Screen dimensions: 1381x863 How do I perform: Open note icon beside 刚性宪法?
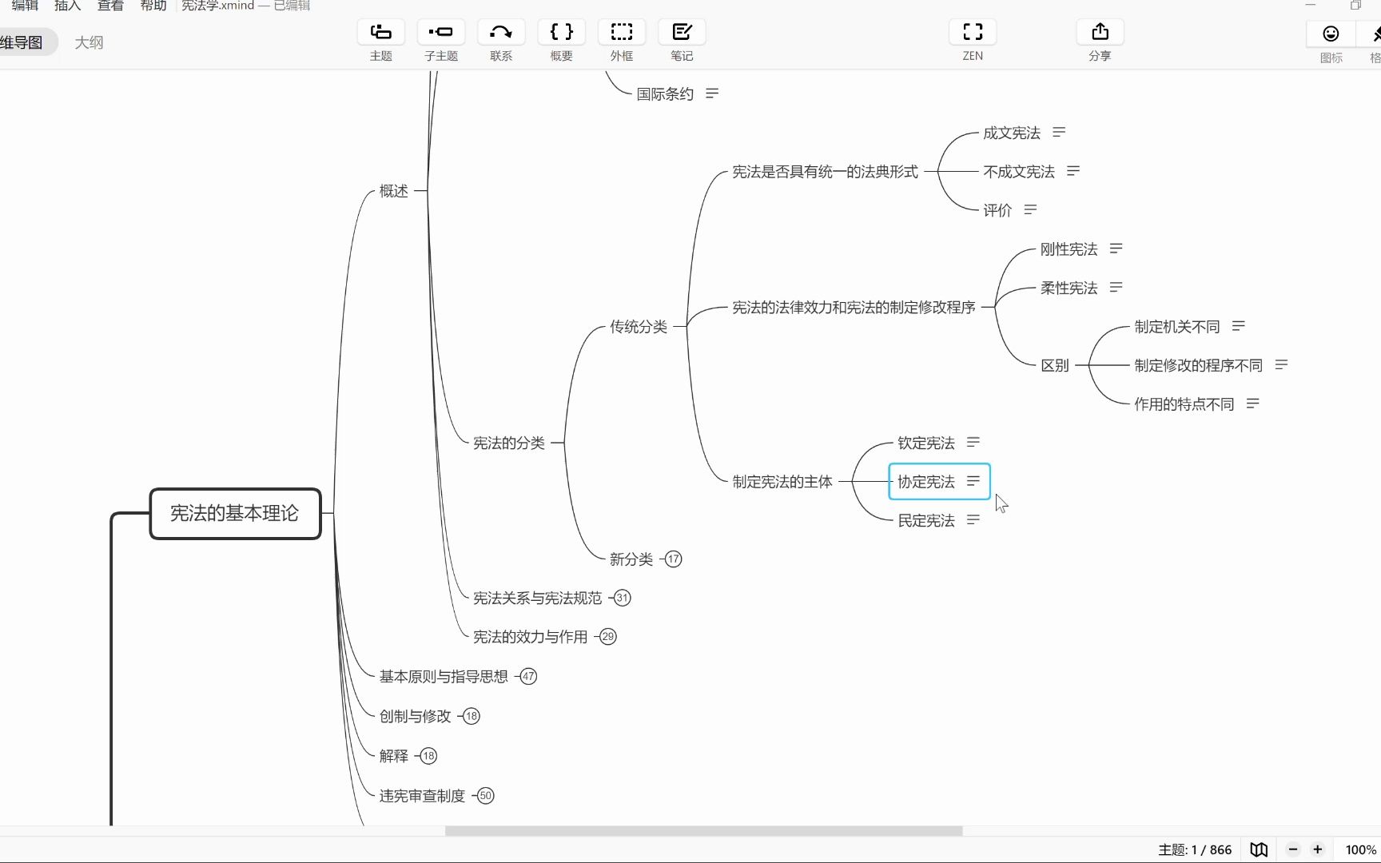pyautogui.click(x=1116, y=249)
